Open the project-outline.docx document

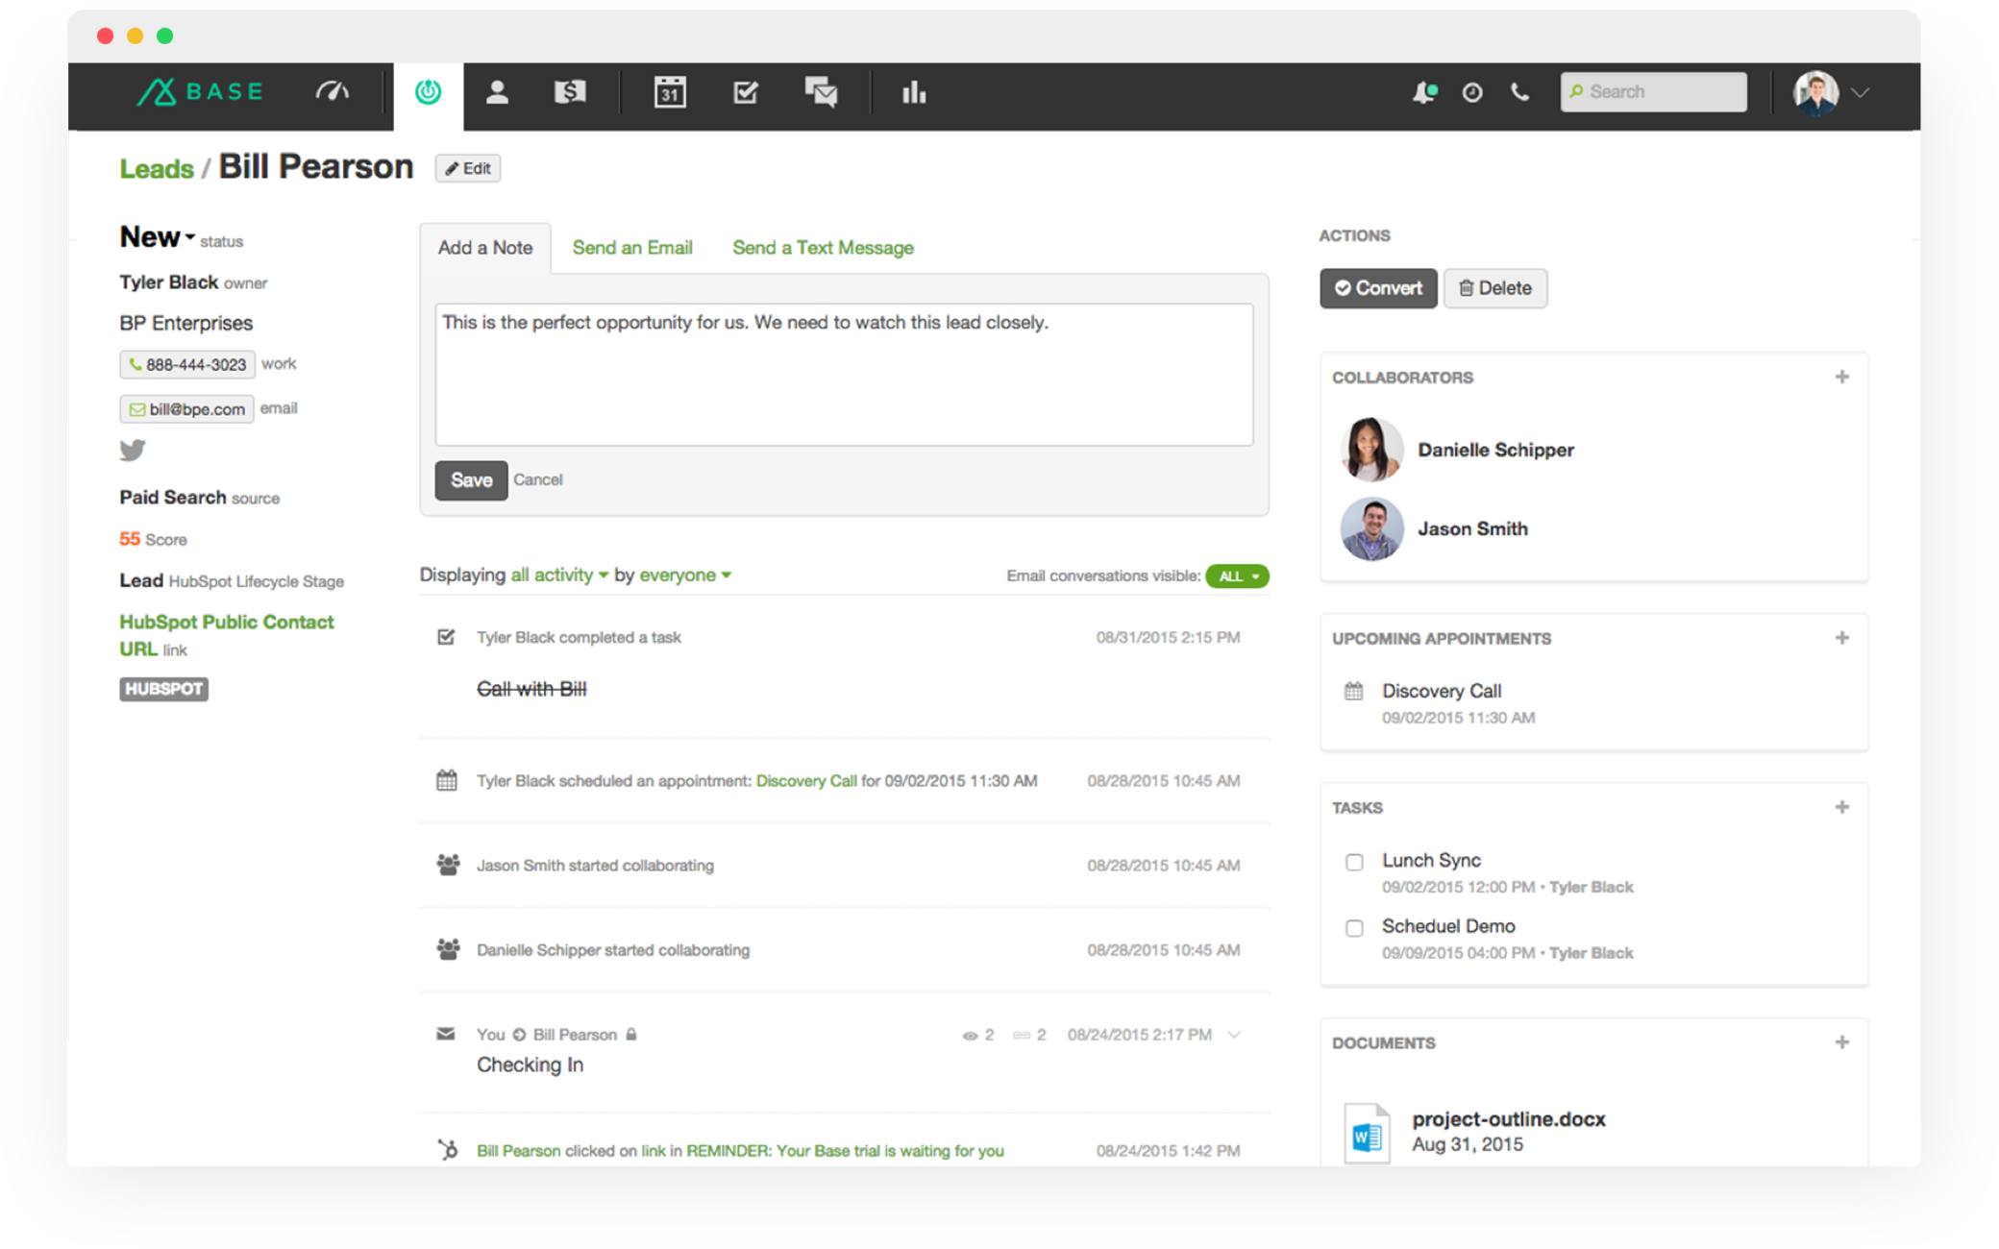click(1509, 1119)
